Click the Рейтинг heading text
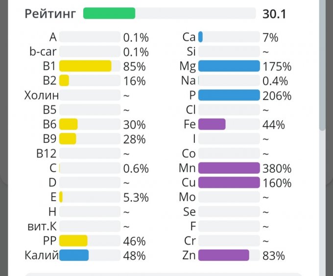The image size is (333, 276). [50, 14]
